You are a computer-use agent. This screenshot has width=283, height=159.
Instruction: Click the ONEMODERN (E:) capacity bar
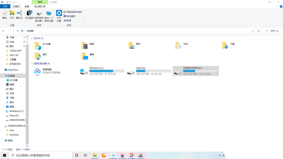point(200,71)
